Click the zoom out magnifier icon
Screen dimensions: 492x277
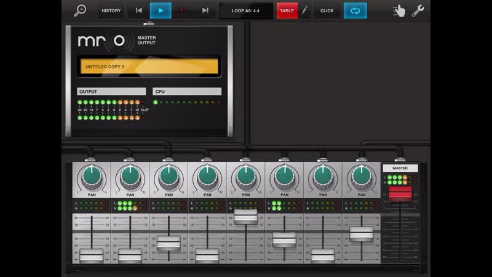click(x=80, y=10)
